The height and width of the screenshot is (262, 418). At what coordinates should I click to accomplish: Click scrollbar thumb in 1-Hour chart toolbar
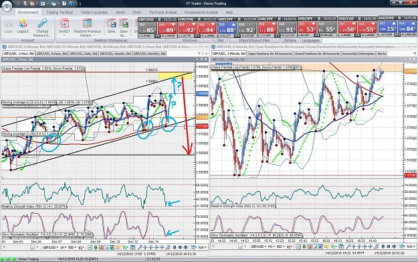tap(32, 247)
